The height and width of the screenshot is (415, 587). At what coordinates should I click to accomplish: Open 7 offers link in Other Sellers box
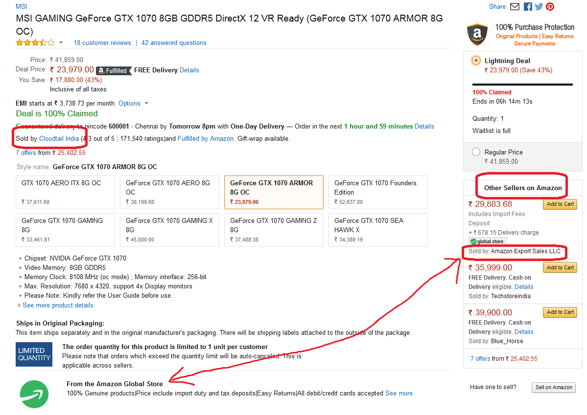(x=480, y=359)
